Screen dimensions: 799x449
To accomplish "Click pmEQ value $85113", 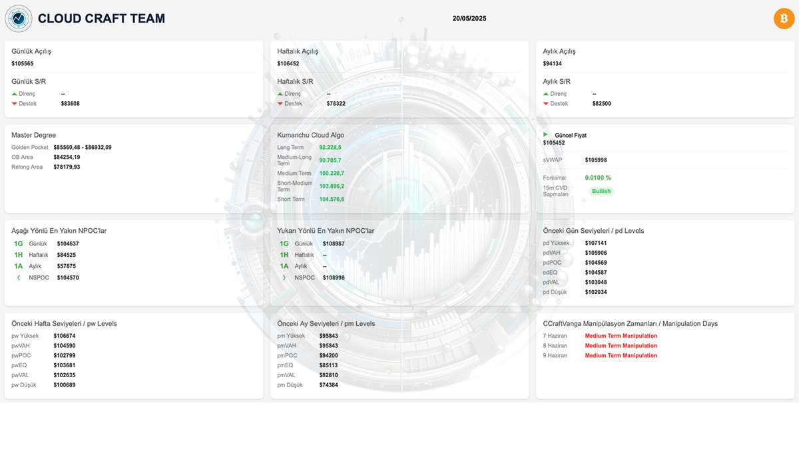I will pyautogui.click(x=328, y=365).
